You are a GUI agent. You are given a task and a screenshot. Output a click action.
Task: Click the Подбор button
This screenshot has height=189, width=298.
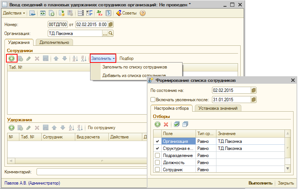coord(126,58)
